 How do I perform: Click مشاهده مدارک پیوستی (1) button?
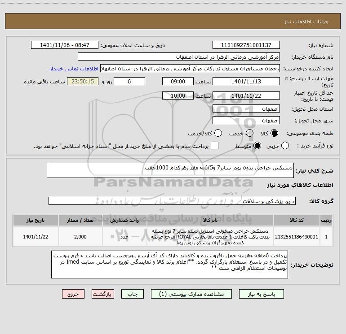pos(191,294)
